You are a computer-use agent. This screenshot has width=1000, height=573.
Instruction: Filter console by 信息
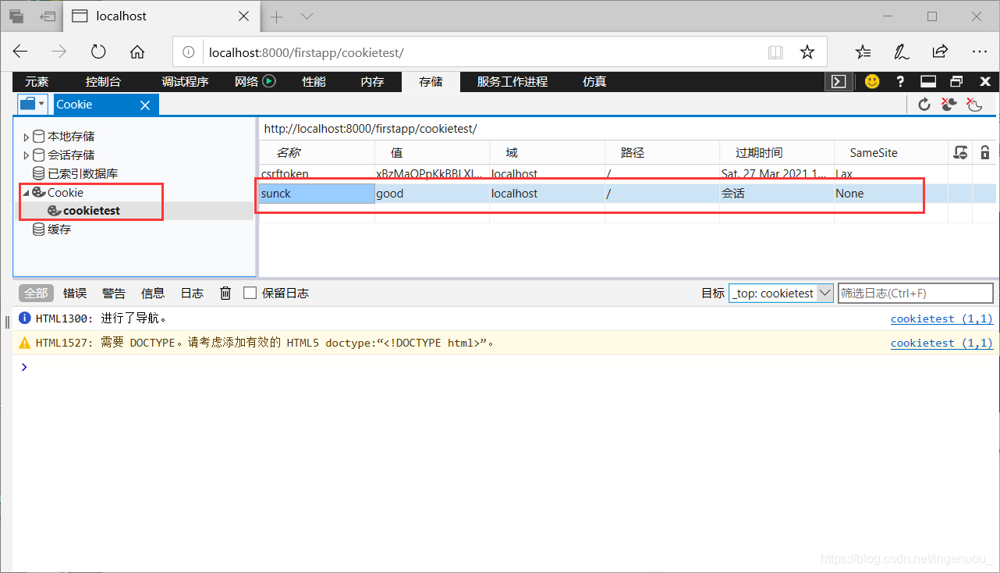[x=153, y=294]
